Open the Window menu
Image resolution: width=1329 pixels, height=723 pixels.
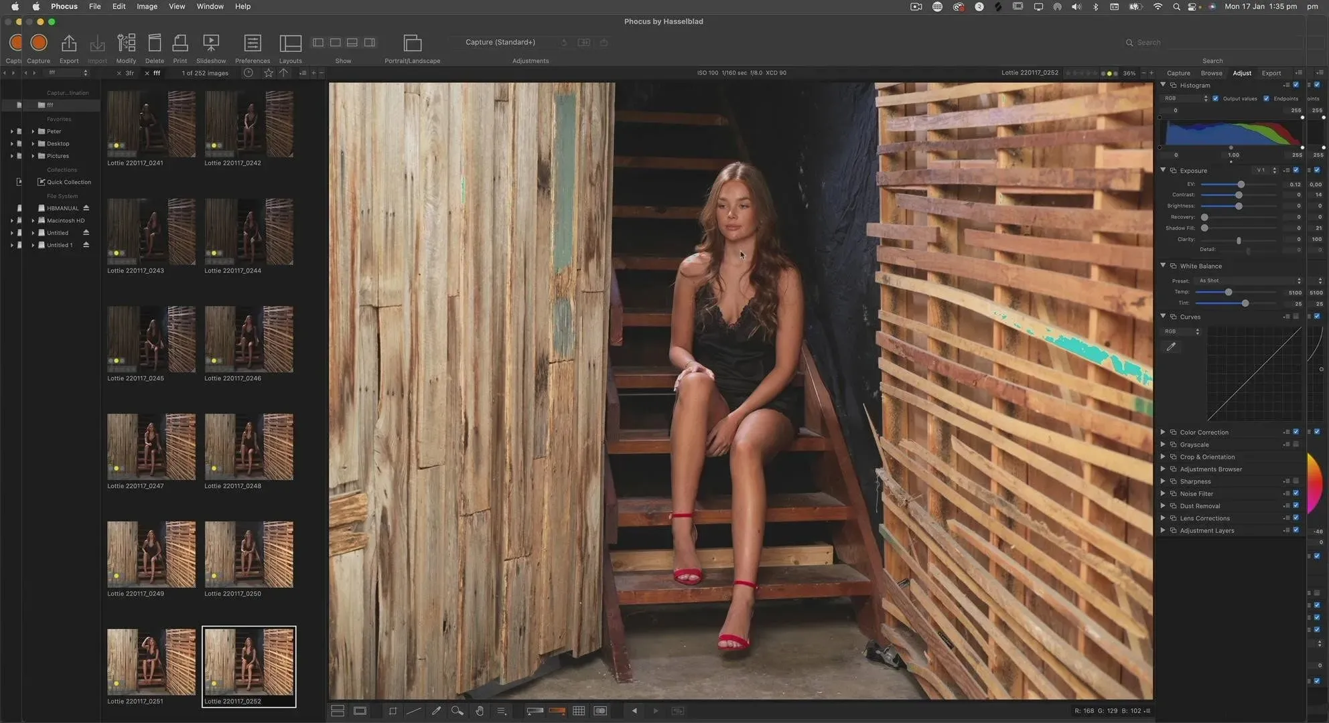click(x=210, y=6)
